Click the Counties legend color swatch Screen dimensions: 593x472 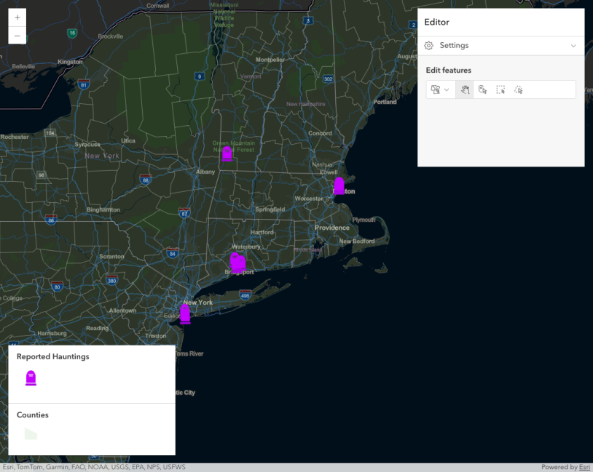(31, 434)
